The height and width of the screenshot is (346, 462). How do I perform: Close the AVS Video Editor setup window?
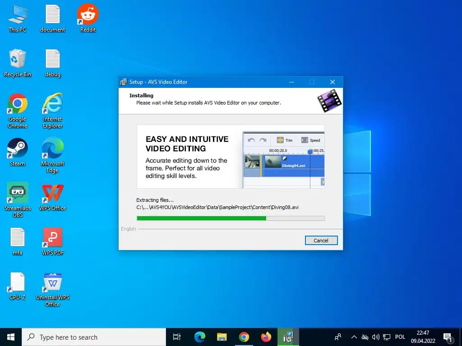pyautogui.click(x=333, y=82)
